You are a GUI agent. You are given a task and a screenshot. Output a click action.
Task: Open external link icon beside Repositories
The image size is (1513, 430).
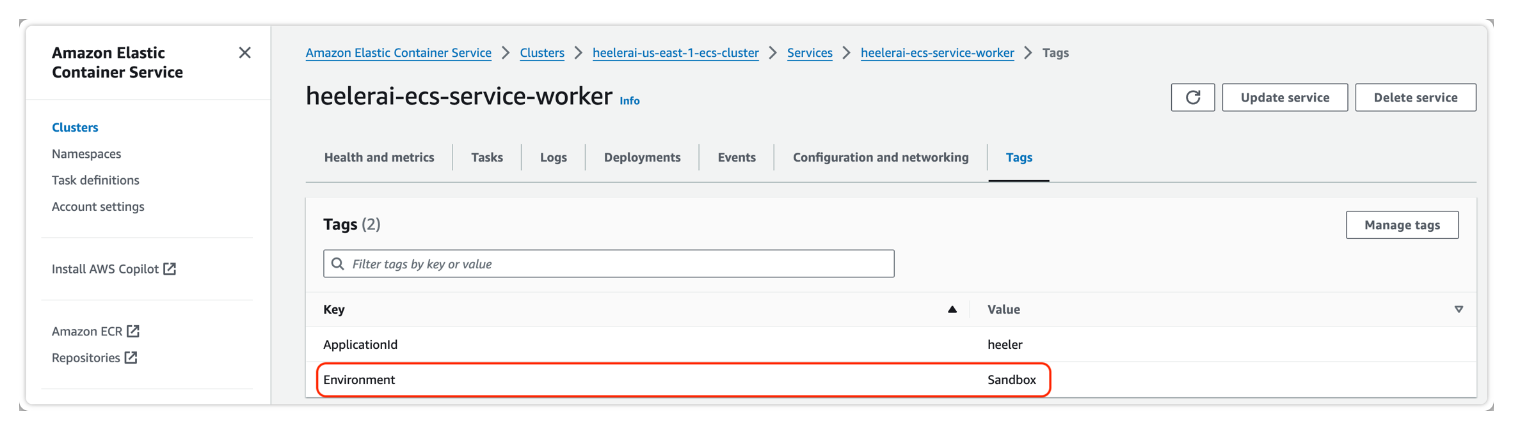point(131,358)
